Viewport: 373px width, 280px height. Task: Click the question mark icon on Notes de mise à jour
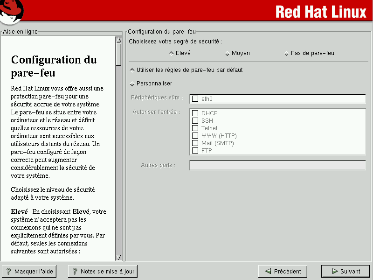tap(75, 271)
